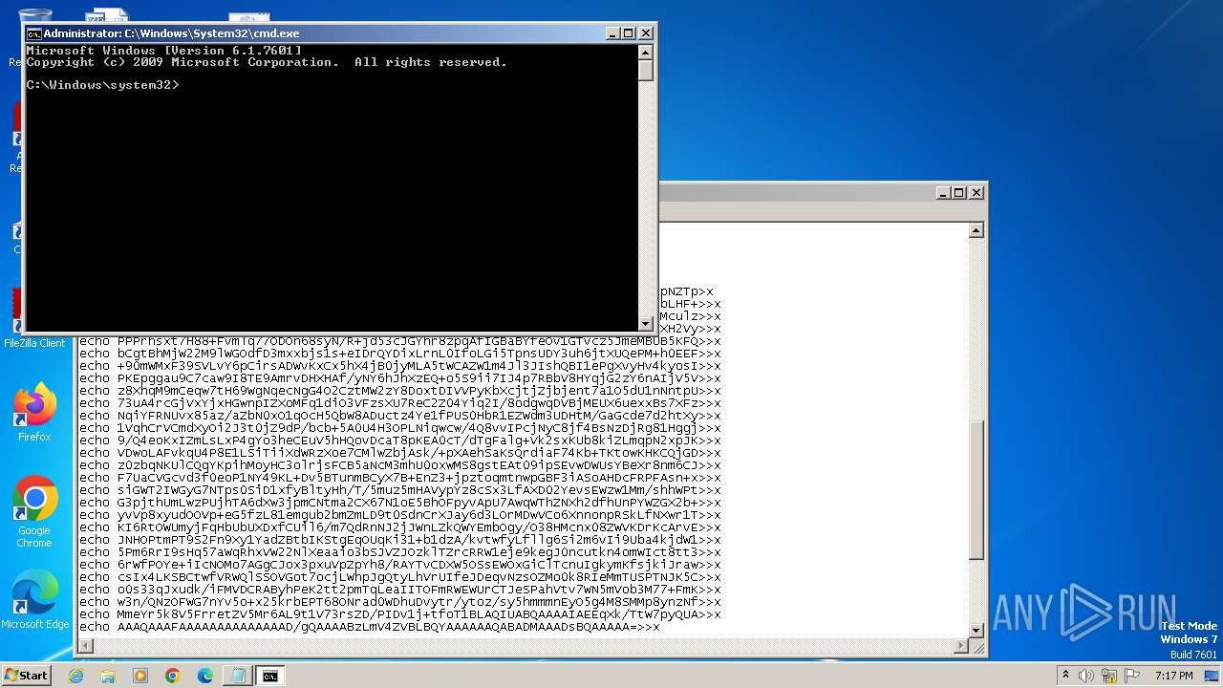This screenshot has width=1223, height=688.
Task: Click the last echo line starting AAAQAAAF
Action: 370,627
